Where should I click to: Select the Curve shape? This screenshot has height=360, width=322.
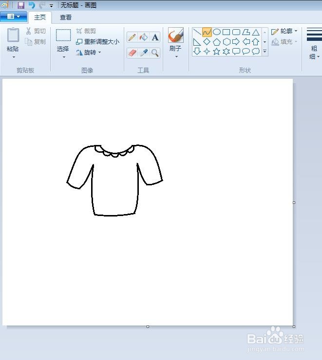point(207,32)
